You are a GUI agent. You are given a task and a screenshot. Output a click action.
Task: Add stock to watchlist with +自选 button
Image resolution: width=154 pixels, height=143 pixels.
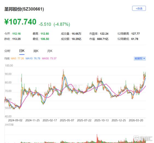click(x=139, y=8)
